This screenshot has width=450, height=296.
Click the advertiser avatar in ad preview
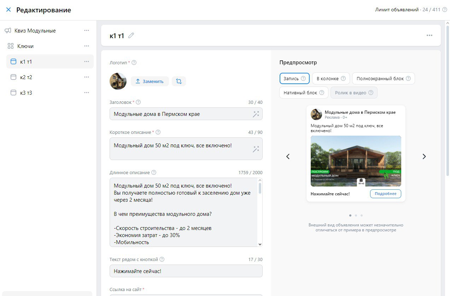coord(316,114)
